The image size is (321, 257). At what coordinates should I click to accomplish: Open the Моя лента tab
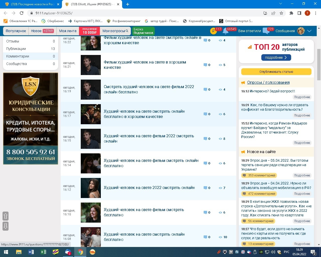tap(68, 31)
